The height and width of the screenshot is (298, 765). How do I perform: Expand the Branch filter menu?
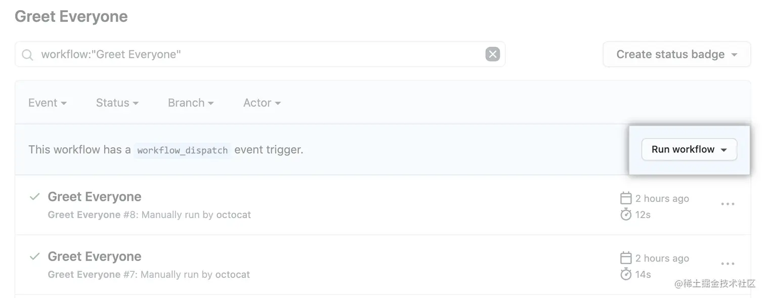coord(190,103)
